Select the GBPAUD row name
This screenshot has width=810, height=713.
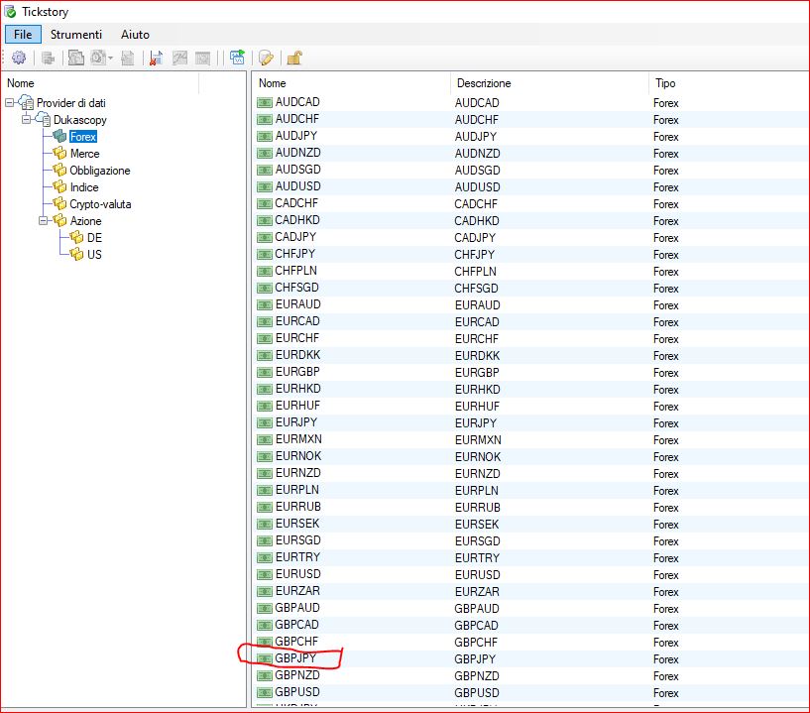[x=297, y=608]
